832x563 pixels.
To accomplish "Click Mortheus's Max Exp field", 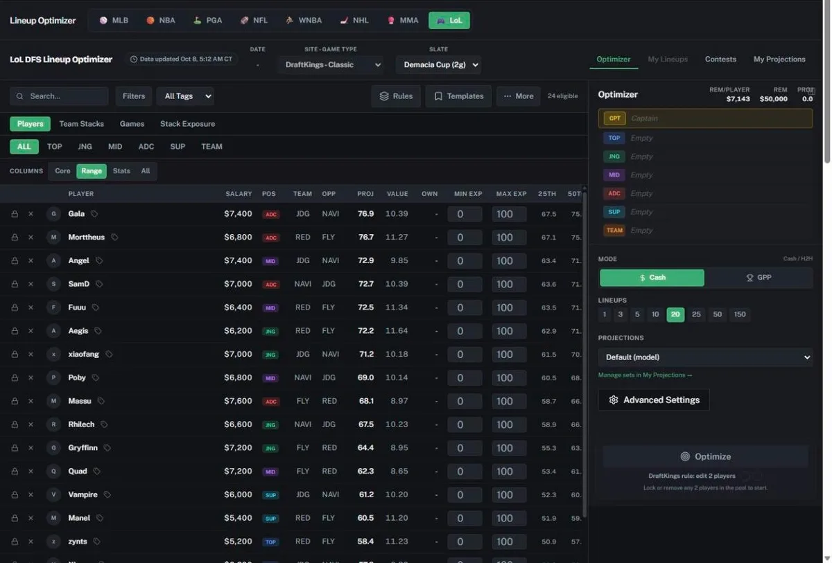I will (x=510, y=238).
